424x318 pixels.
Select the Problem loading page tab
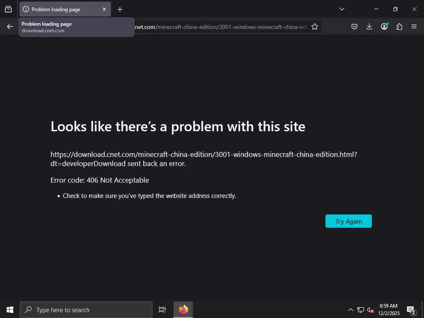click(65, 9)
